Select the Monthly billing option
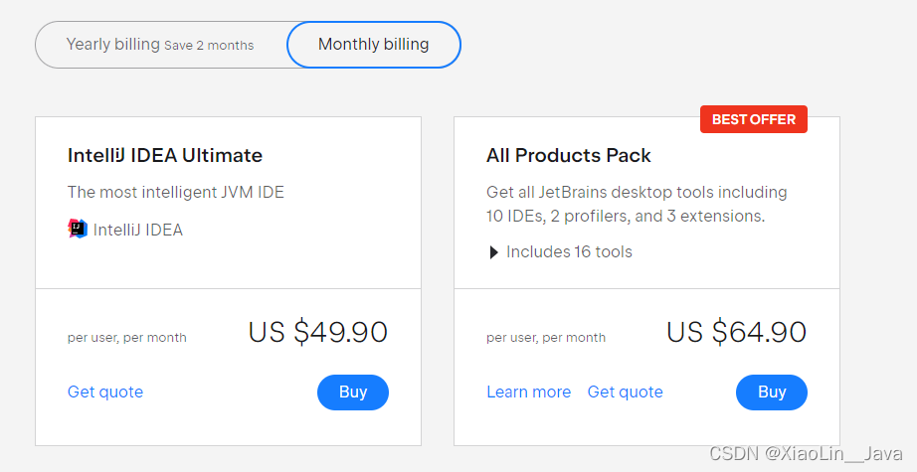 tap(373, 45)
